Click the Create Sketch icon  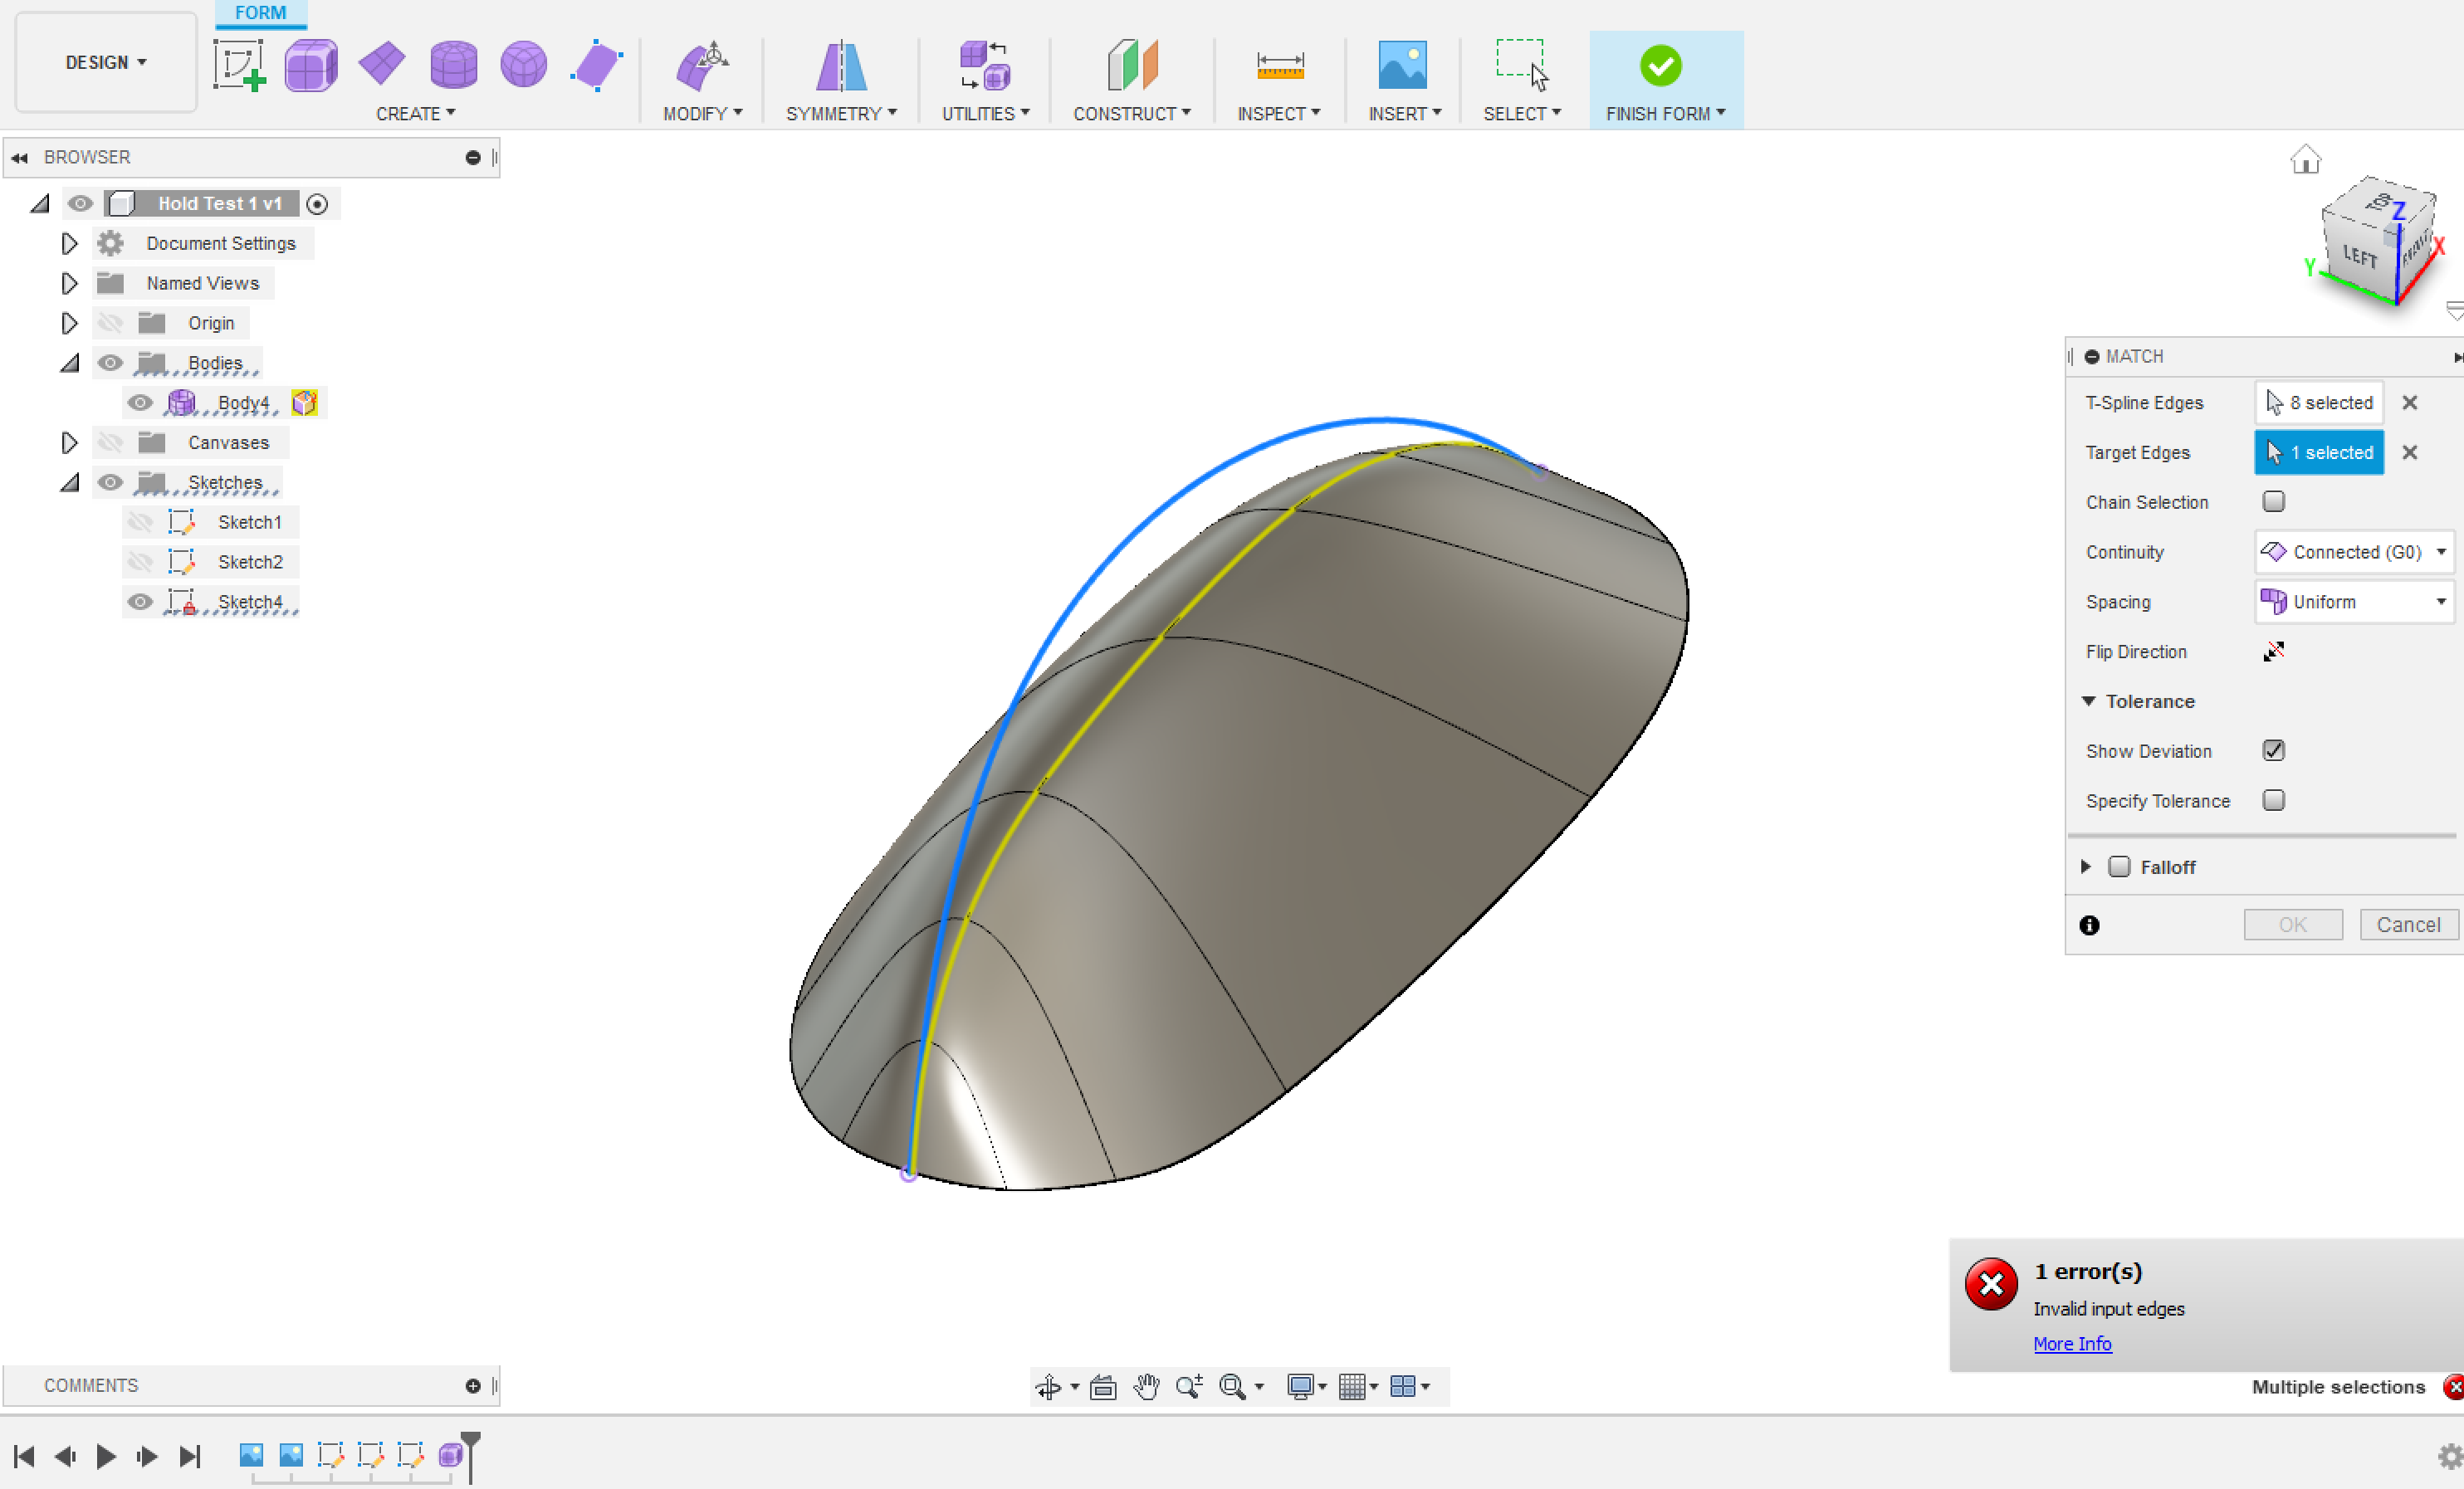tap(238, 66)
